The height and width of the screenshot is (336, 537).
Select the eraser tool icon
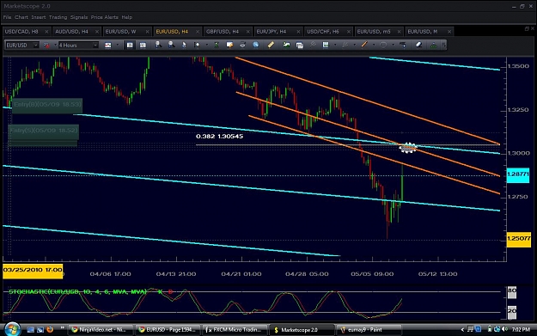418,45
